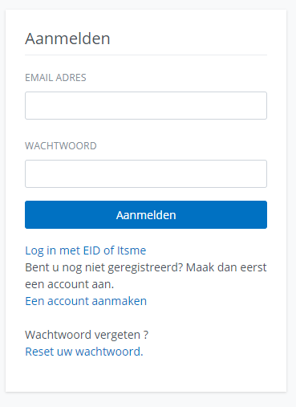Select the EMAIL ADRES label text
This screenshot has width=296, height=407.
click(55, 78)
